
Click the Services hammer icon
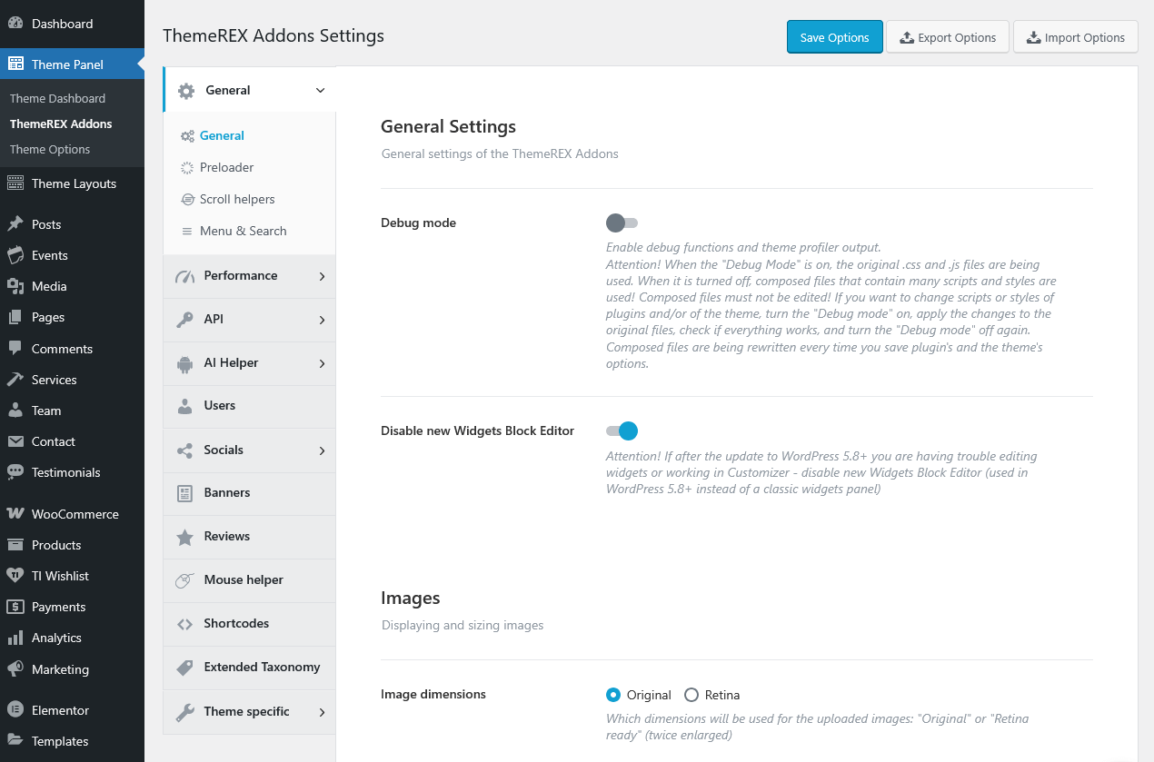pyautogui.click(x=15, y=380)
